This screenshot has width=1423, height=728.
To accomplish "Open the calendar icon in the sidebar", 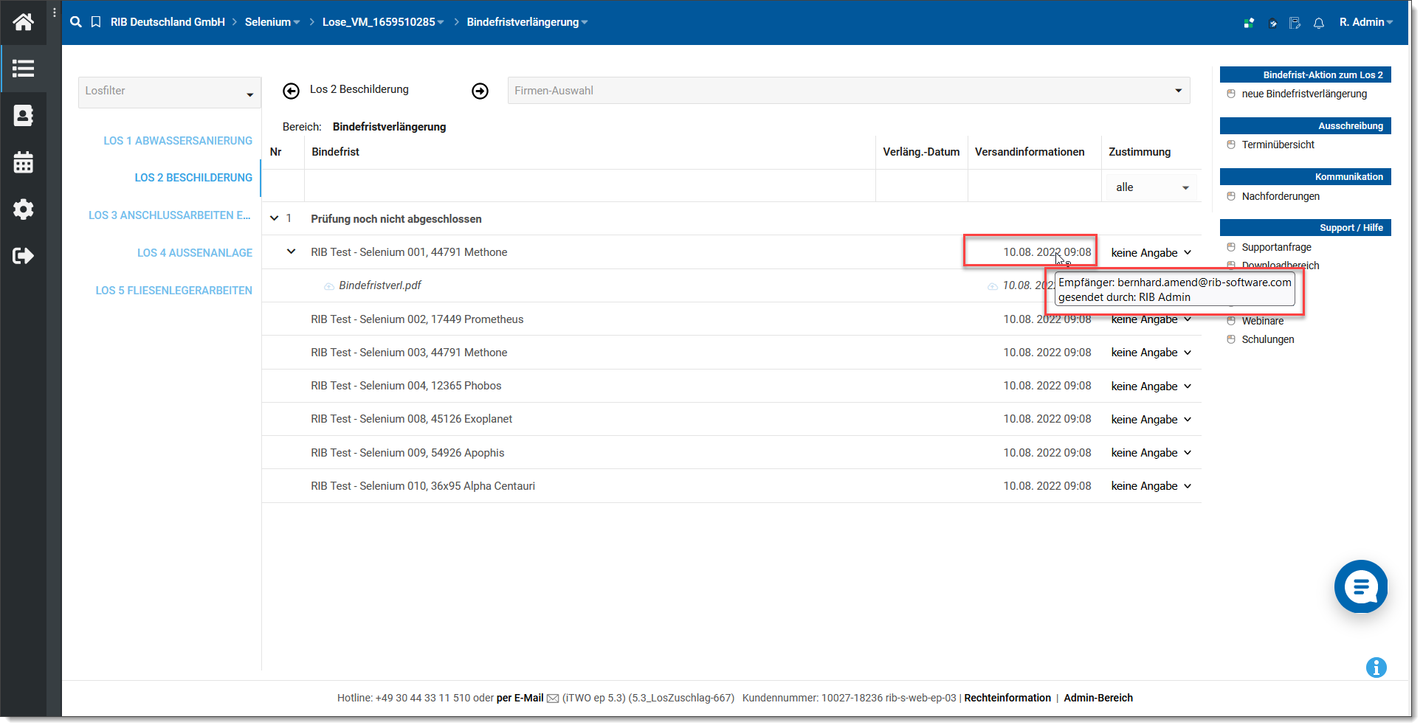I will pos(23,162).
